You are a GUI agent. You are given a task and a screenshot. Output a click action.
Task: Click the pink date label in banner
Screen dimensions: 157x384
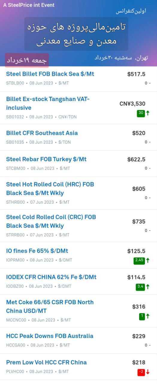click(27, 60)
